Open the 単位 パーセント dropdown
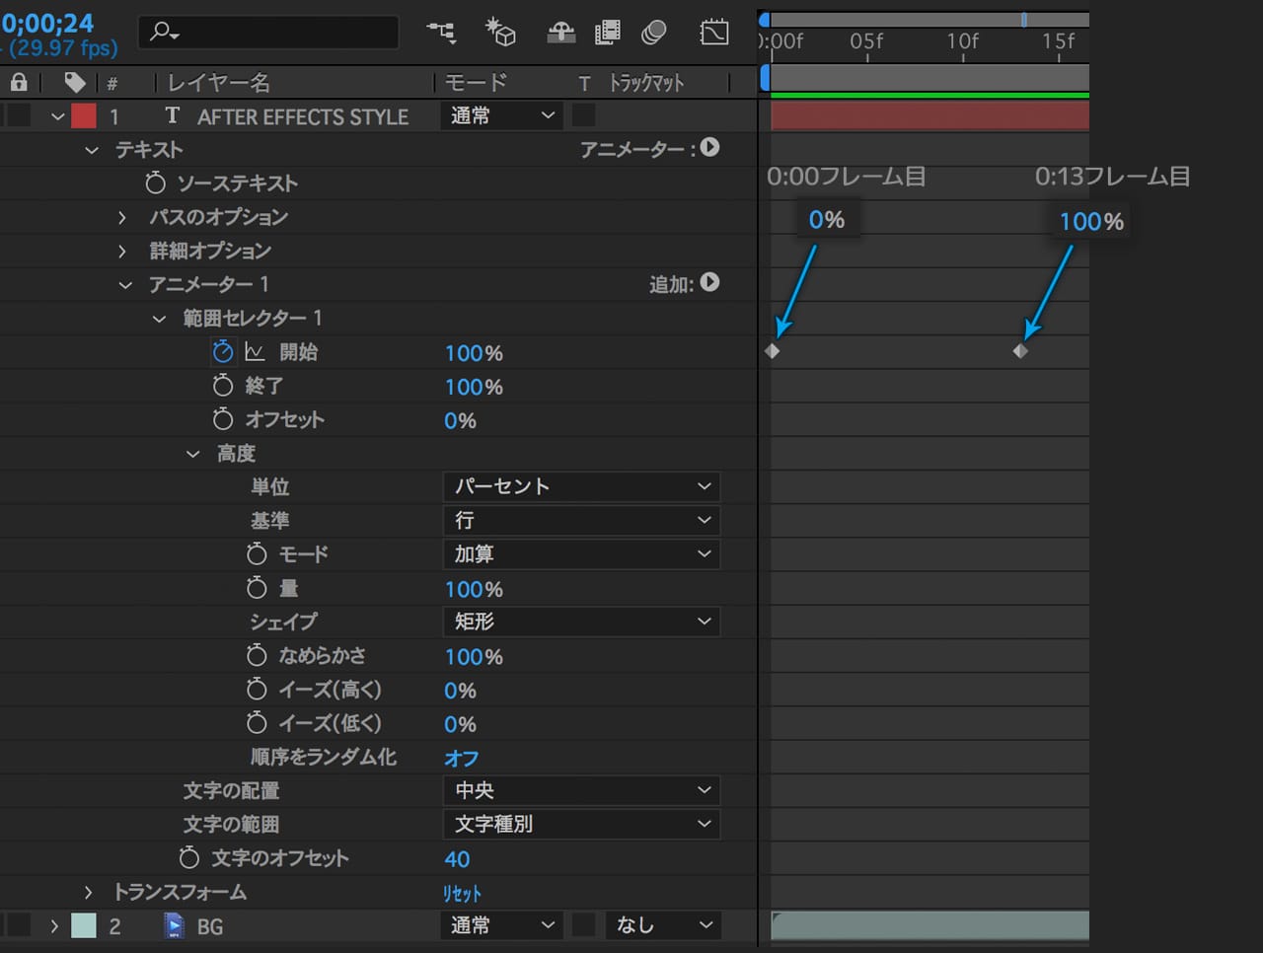Viewport: 1263px width, 953px height. [581, 486]
